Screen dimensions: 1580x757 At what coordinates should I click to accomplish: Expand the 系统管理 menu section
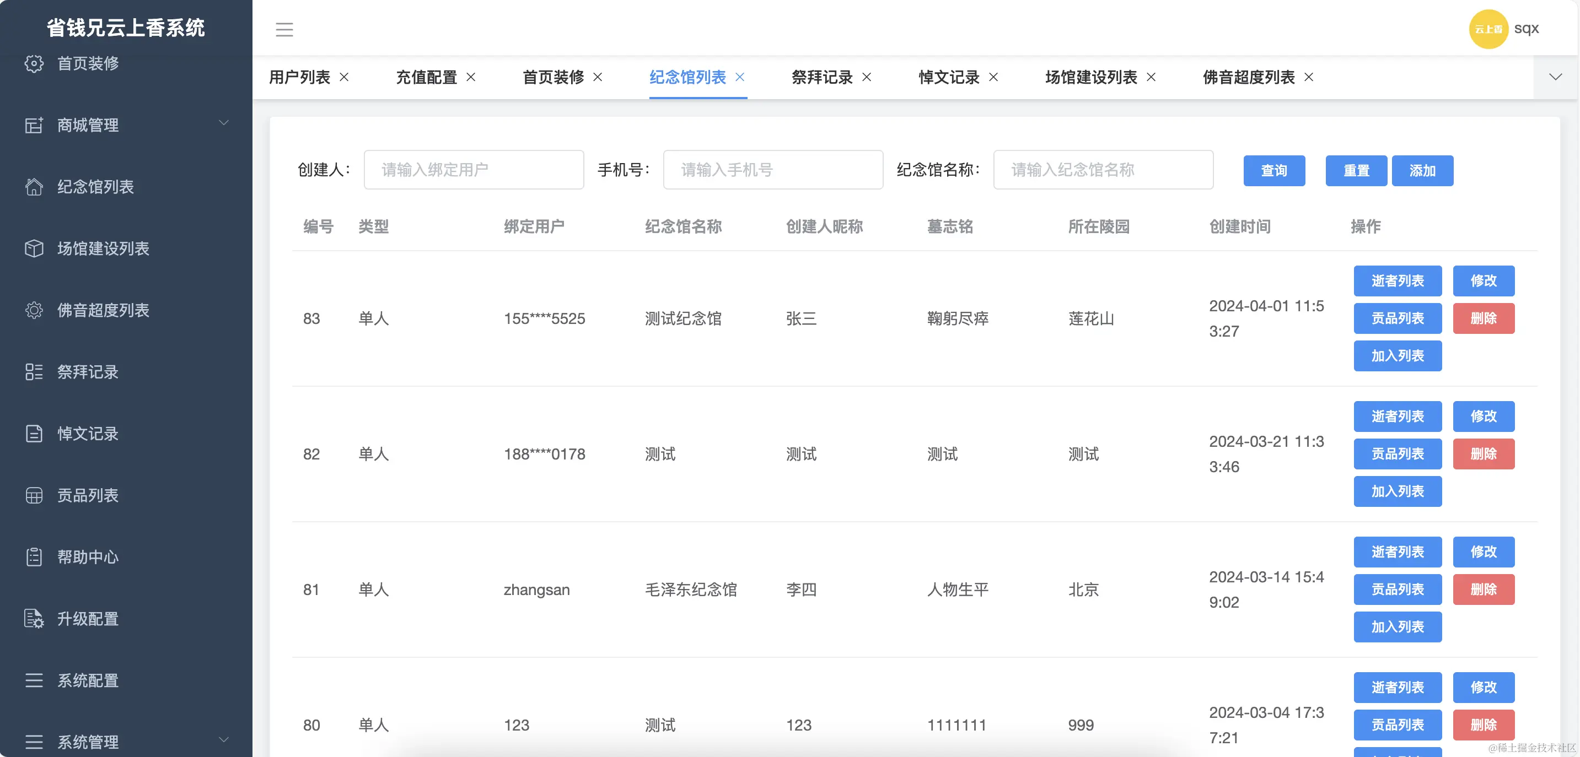click(x=88, y=742)
